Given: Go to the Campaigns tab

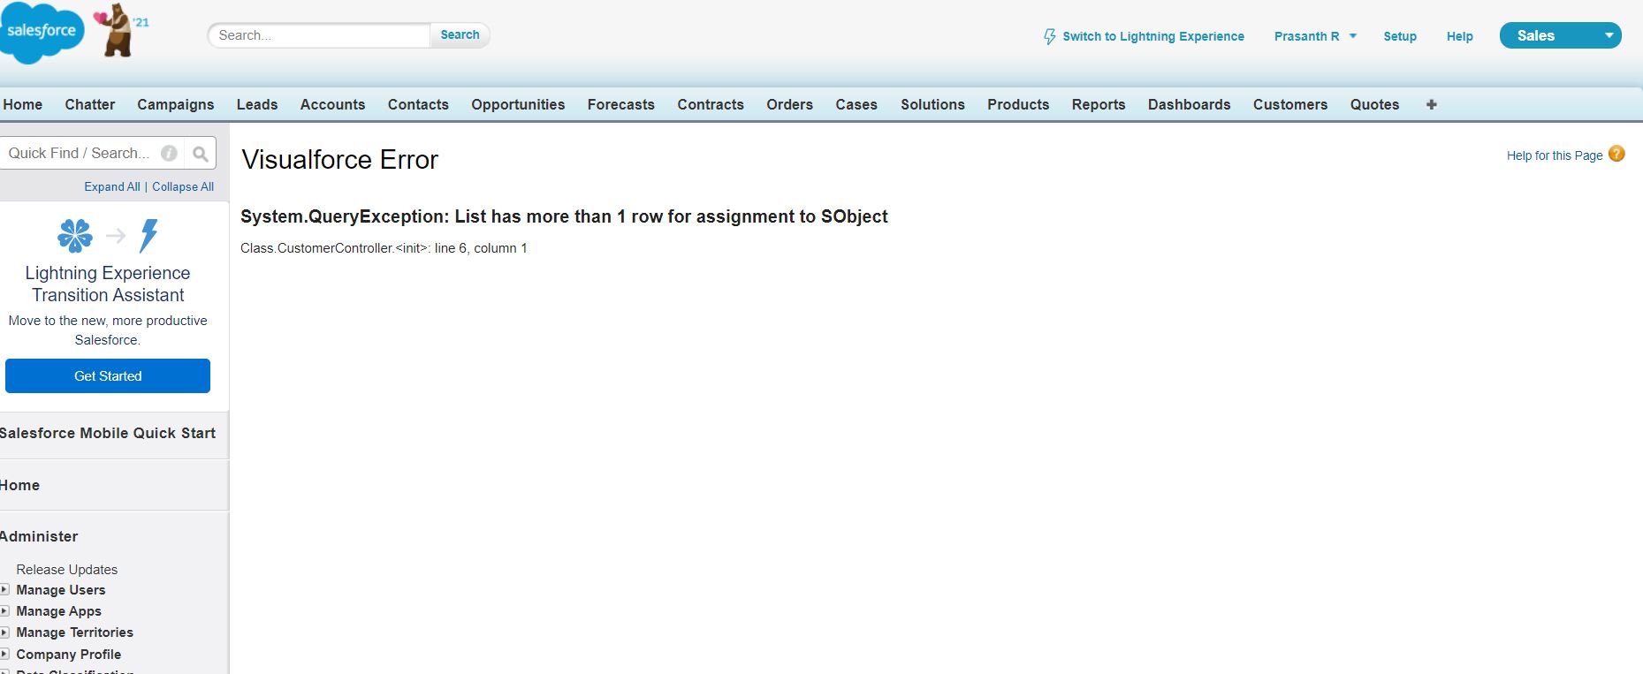Looking at the screenshot, I should click(176, 104).
